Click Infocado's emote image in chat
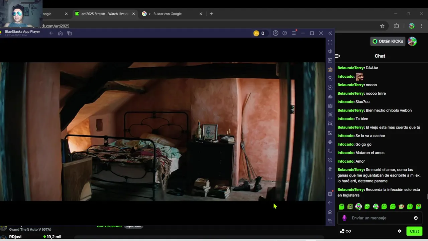This screenshot has width=428, height=241. (x=359, y=77)
